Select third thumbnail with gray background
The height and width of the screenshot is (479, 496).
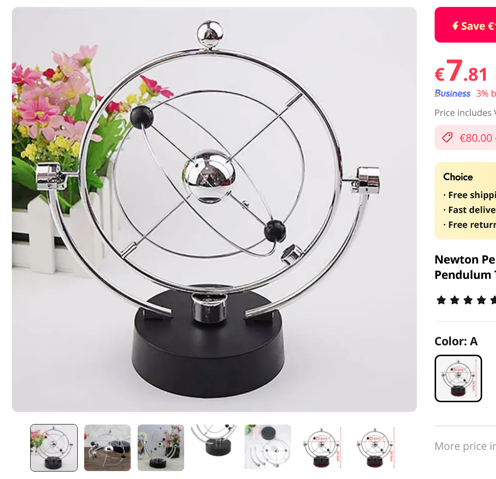161,448
